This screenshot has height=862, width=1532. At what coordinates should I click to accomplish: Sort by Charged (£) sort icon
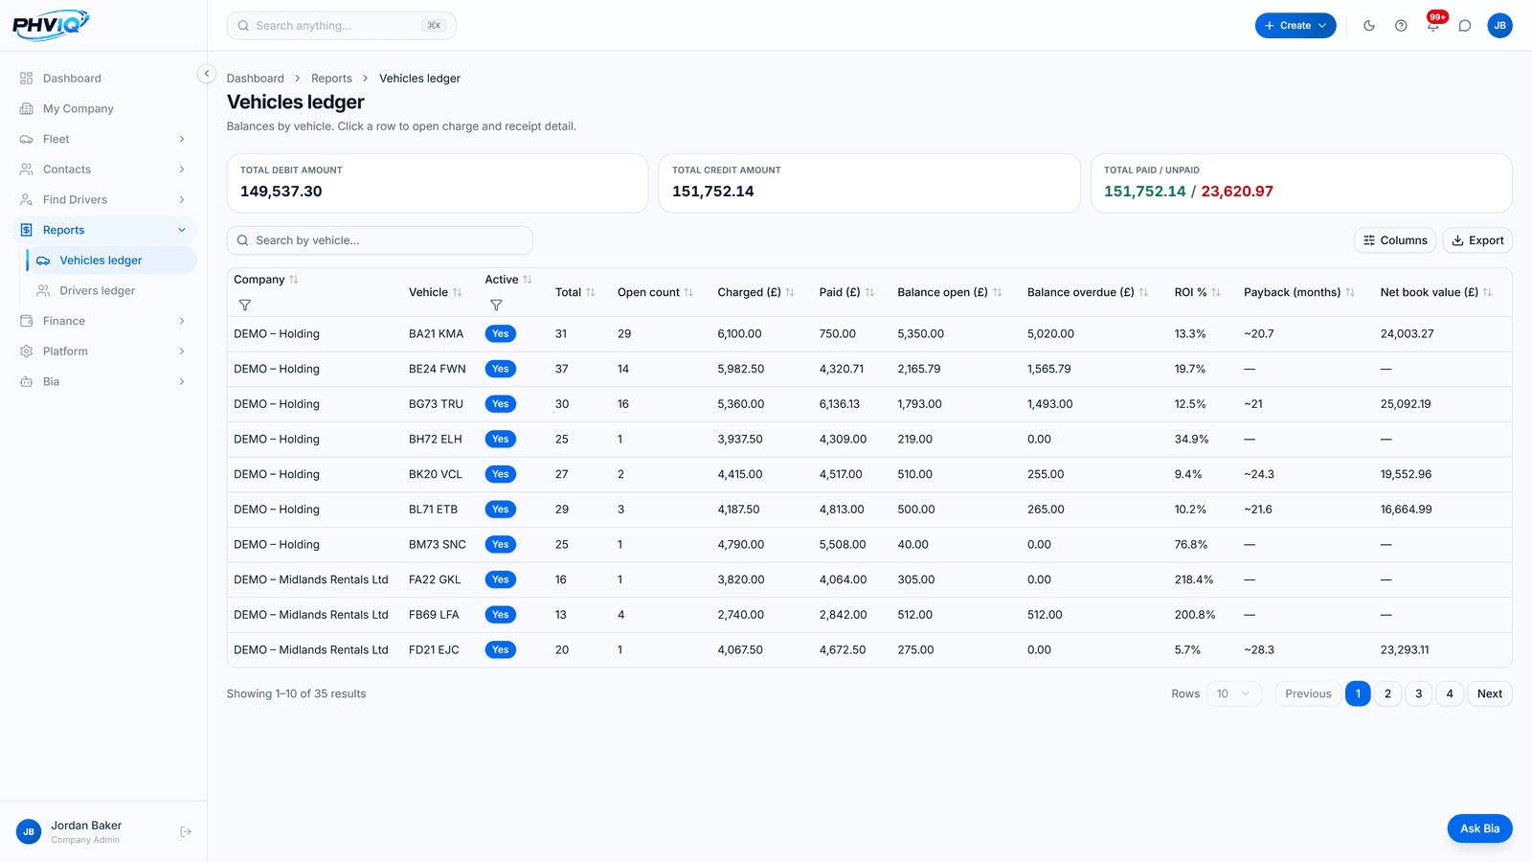point(790,292)
